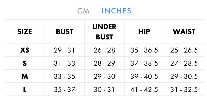The height and width of the screenshot is (110, 207).
Task: Select the XS size row label
Action: coord(25,50)
